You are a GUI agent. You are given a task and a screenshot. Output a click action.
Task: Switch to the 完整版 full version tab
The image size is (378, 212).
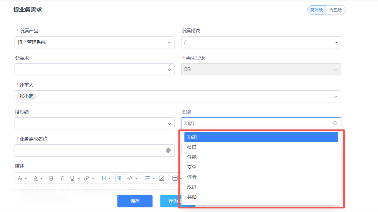335,10
